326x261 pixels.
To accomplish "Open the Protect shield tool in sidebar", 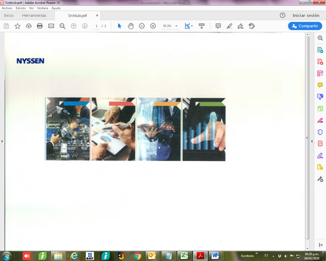I will pyautogui.click(x=320, y=132).
